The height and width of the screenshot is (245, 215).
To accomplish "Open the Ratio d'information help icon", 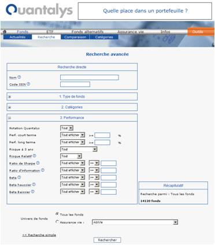I will click(x=43, y=170).
